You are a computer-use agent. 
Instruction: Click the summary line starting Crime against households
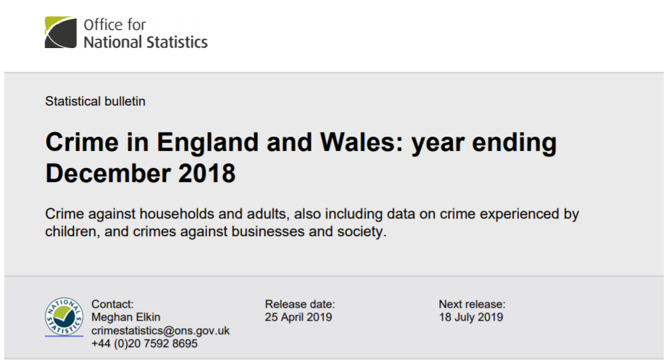(312, 214)
